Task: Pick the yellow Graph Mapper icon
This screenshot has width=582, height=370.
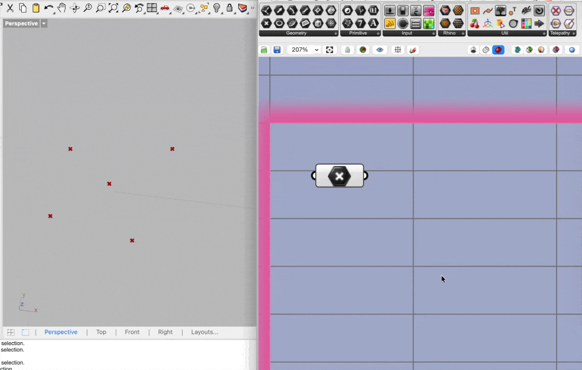Action: pyautogui.click(x=390, y=24)
